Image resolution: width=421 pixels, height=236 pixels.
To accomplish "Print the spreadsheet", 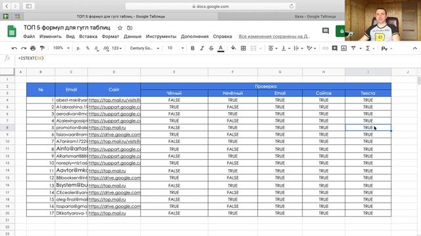I will [x=33, y=48].
